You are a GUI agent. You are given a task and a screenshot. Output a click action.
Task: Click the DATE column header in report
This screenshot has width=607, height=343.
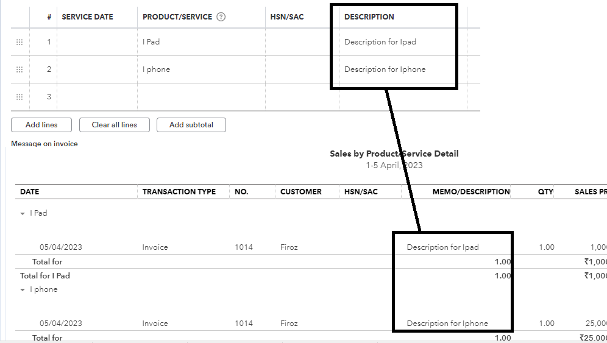pyautogui.click(x=29, y=191)
